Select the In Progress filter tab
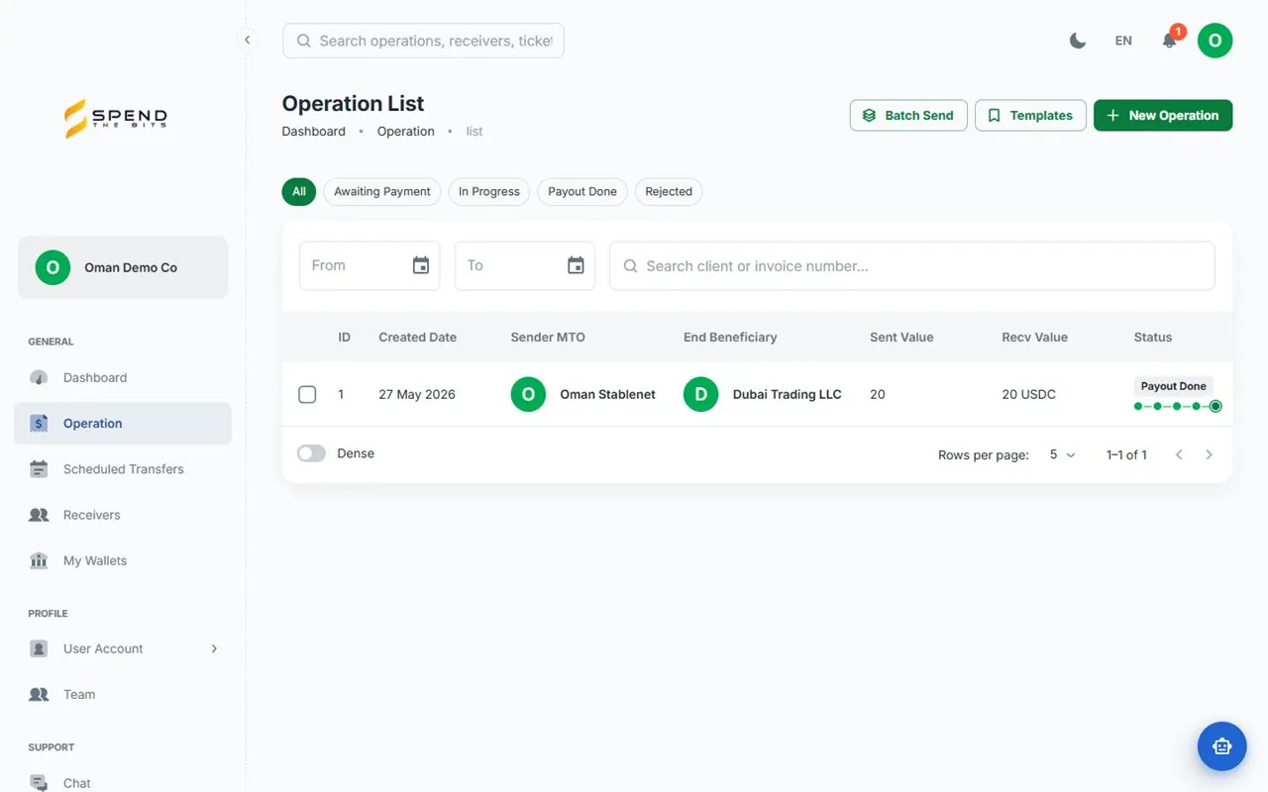The image size is (1268, 792). [489, 191]
